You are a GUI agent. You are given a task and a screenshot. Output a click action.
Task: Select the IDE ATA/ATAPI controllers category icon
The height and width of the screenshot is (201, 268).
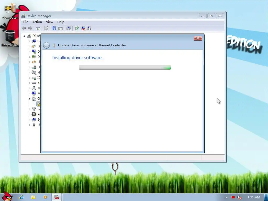34,78
